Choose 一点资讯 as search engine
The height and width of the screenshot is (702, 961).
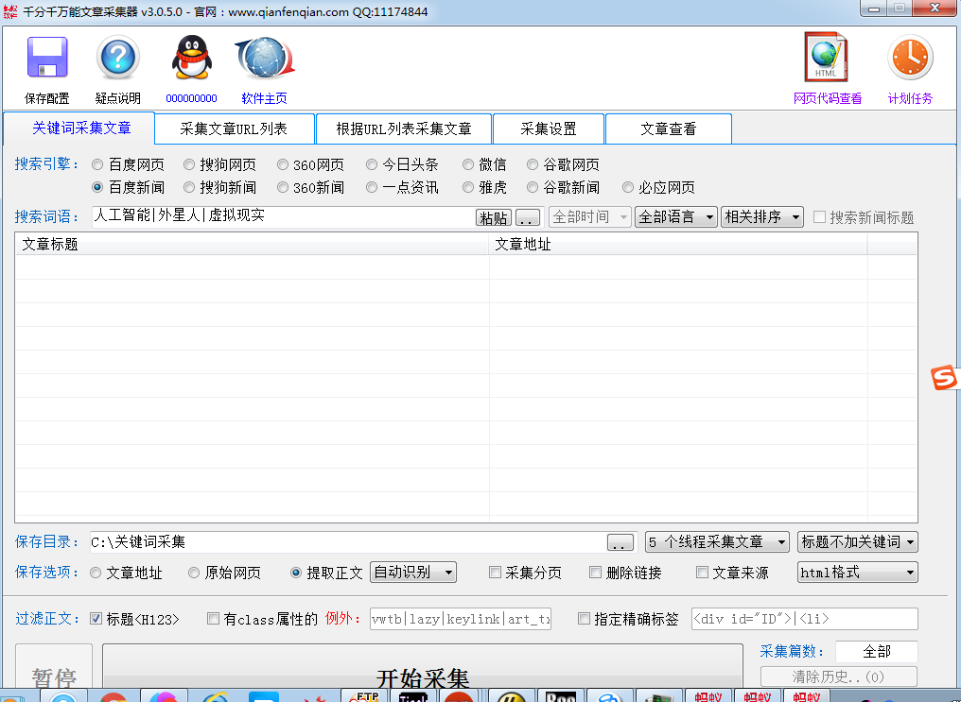pos(372,187)
